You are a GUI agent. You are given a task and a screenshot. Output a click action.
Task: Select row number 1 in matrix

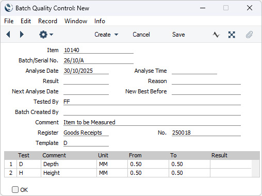pyautogui.click(x=11, y=164)
